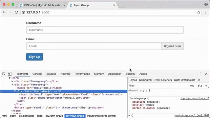This screenshot has width=210, height=118.
Task: Open the bootstrap.css source link
Action: [x=192, y=115]
